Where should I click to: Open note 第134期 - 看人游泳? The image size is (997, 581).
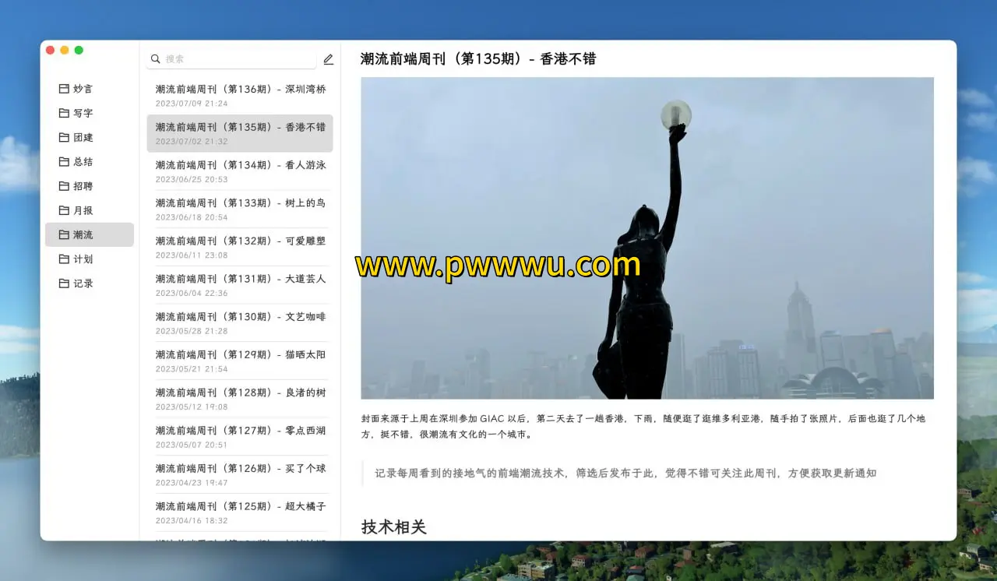coord(240,171)
